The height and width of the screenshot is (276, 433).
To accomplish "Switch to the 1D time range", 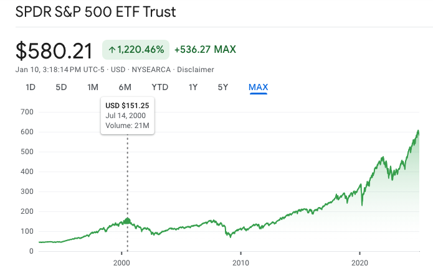I will pyautogui.click(x=31, y=87).
